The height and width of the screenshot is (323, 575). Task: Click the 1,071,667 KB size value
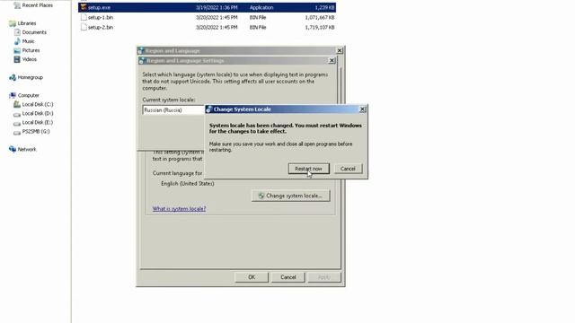coord(320,17)
